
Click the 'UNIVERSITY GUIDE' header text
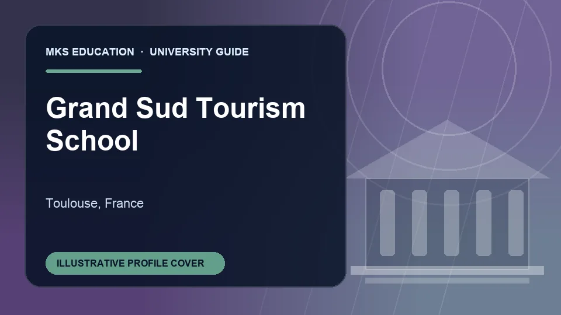click(x=199, y=52)
